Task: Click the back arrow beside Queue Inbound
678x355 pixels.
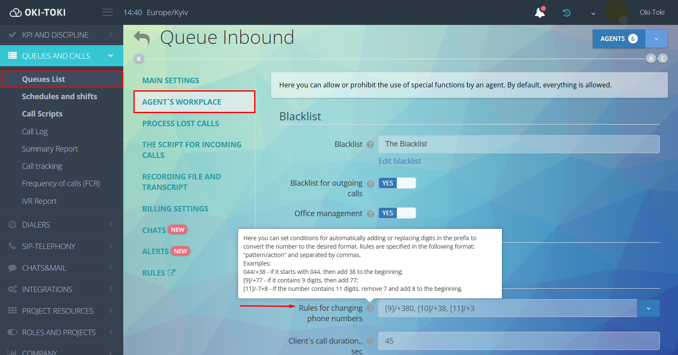Action: pyautogui.click(x=142, y=38)
